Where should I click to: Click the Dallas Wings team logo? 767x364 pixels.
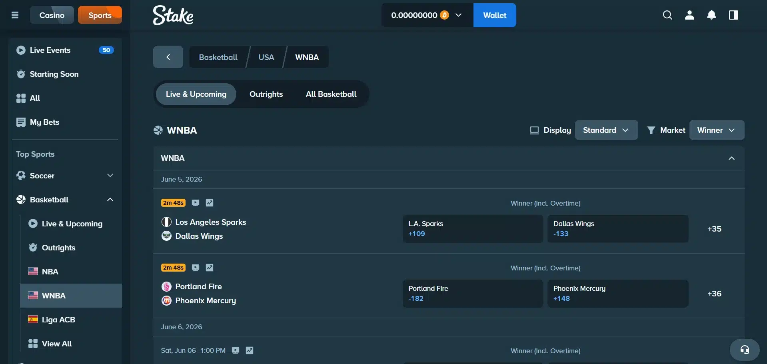(x=166, y=236)
